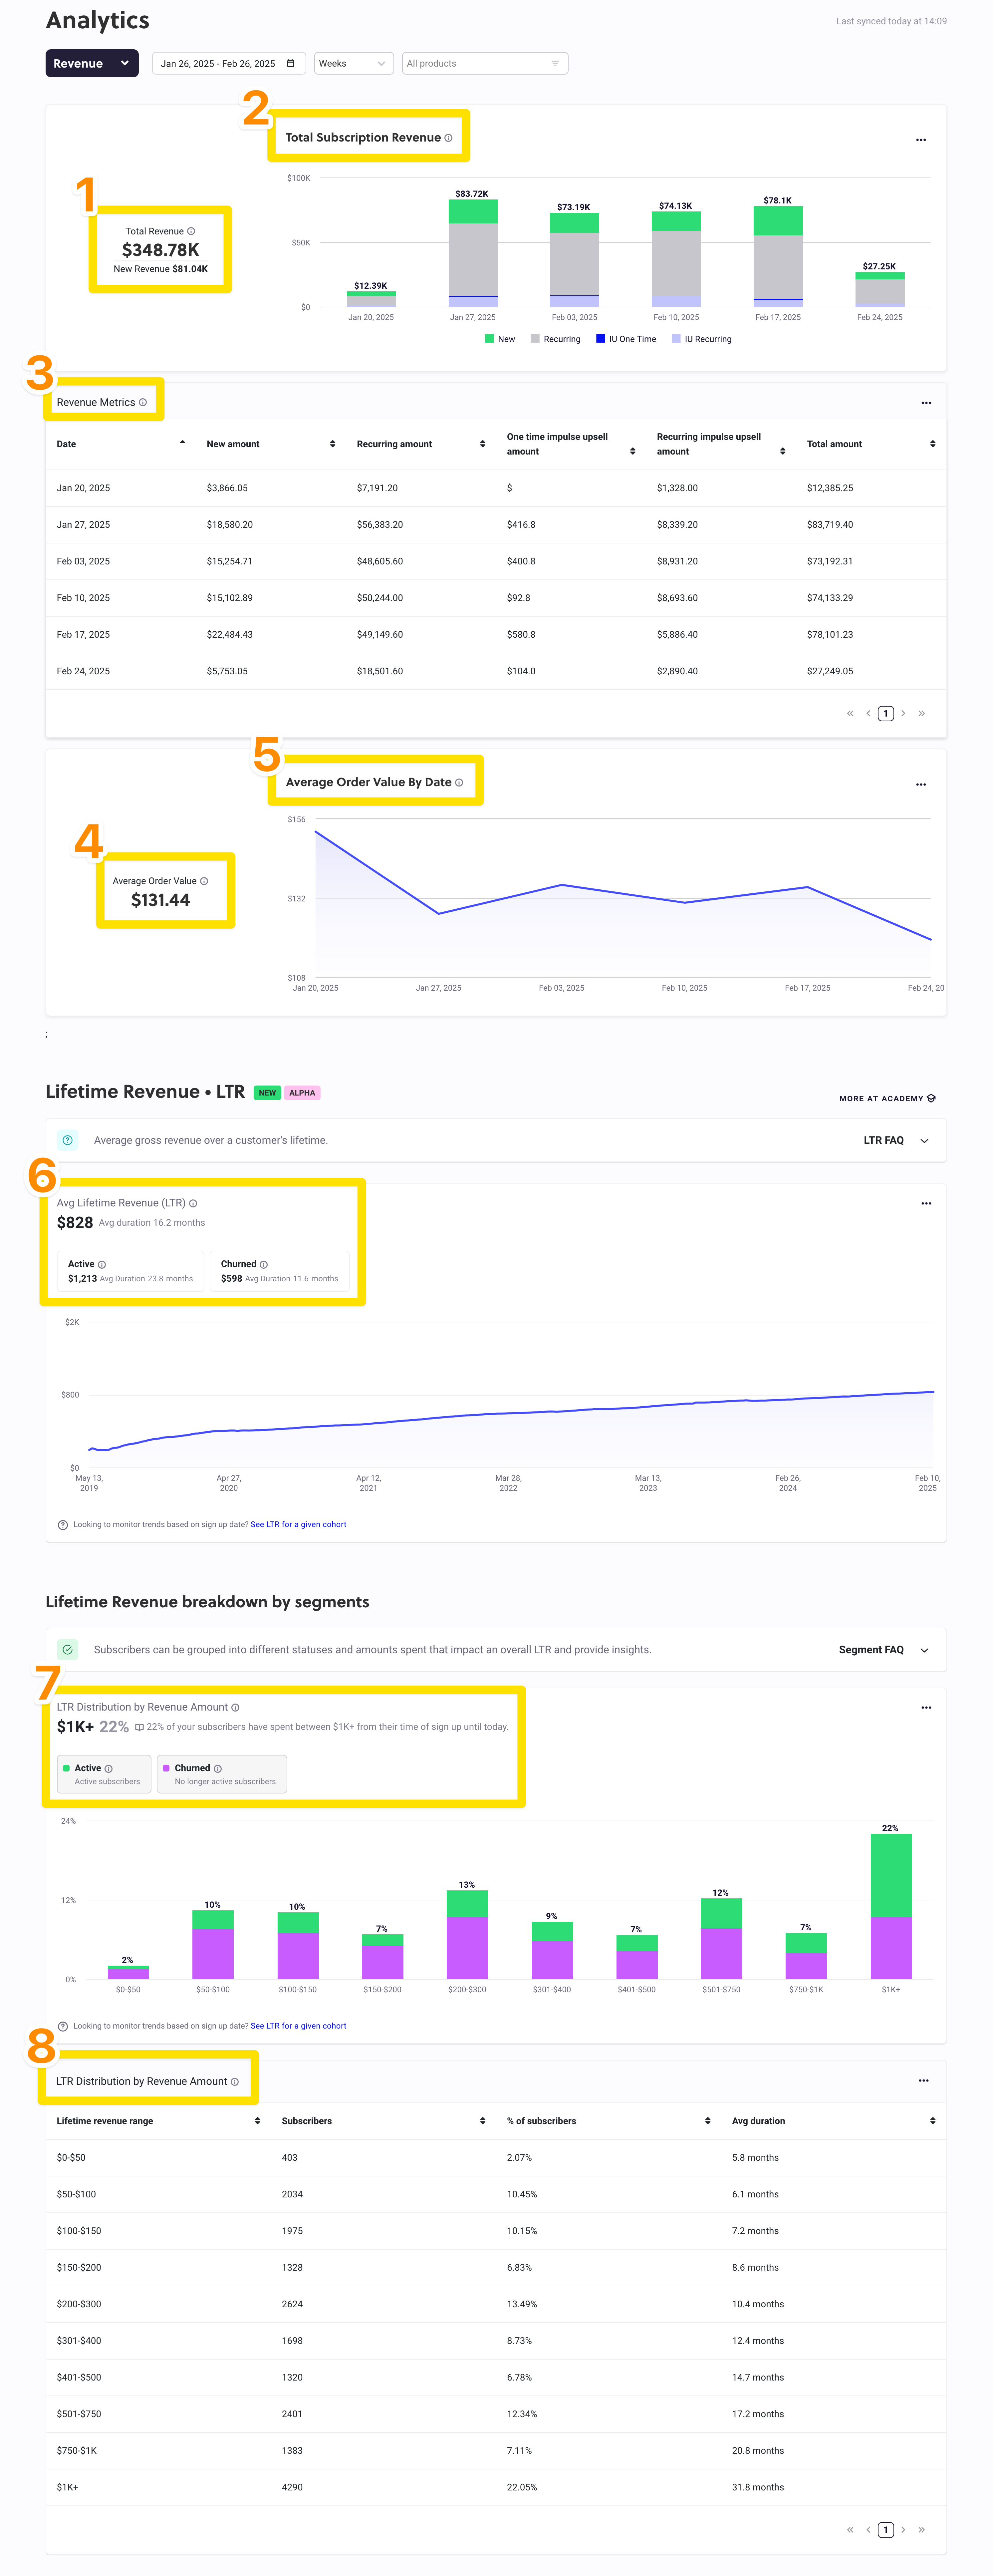Open three-dot menu of LTR Distribution chart
Viewport: 993px width, 2576px height.
(926, 1708)
